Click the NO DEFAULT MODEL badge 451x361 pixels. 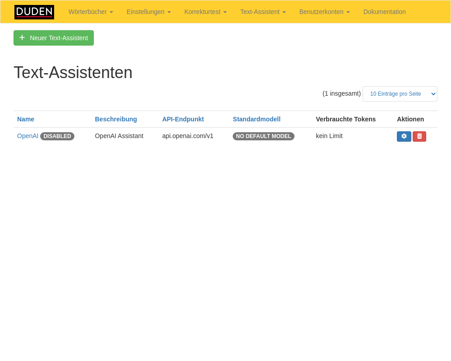[x=263, y=136]
